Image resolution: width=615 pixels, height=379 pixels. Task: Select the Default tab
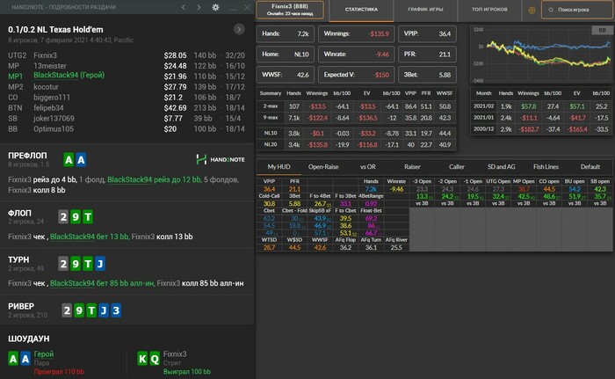click(x=590, y=167)
